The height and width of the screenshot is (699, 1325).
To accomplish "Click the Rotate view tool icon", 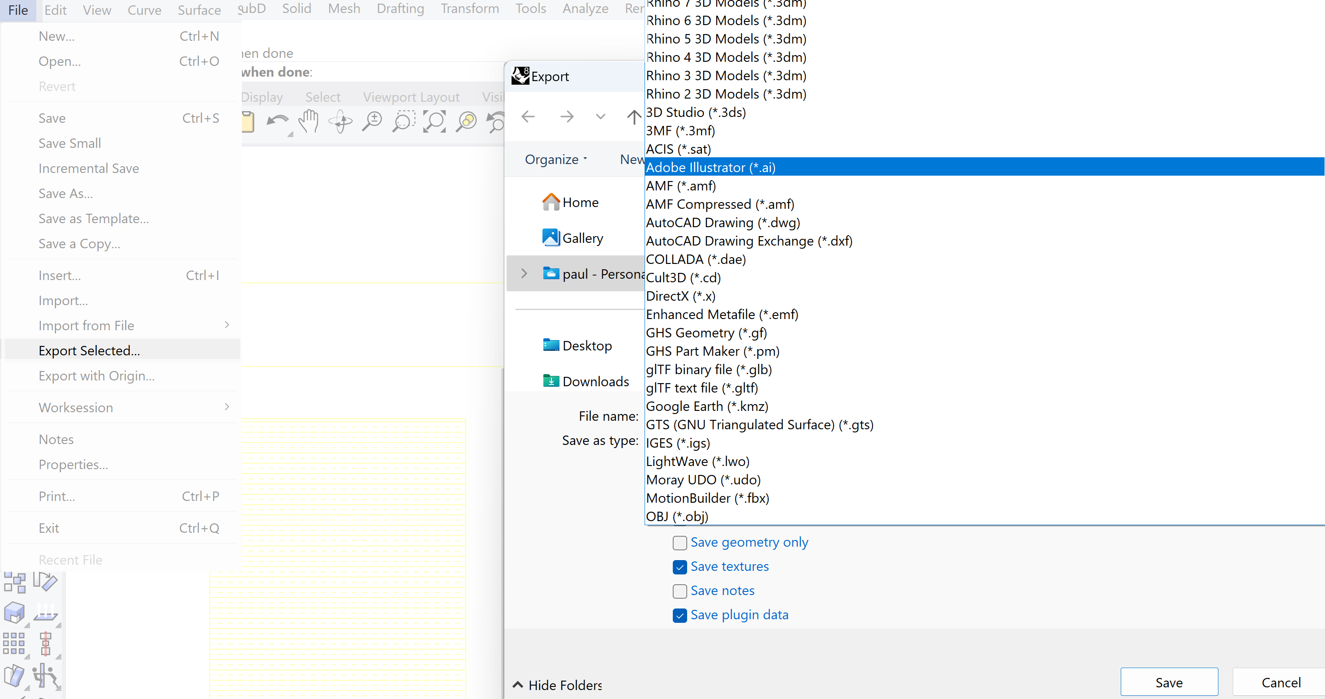I will coord(340,121).
